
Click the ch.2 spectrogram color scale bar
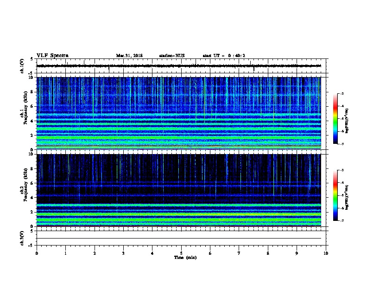point(335,195)
